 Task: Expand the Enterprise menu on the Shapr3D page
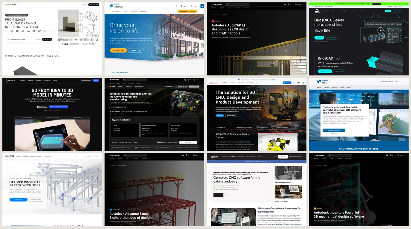tap(39, 81)
